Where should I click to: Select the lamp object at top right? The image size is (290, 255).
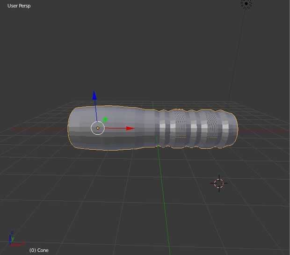246,4
